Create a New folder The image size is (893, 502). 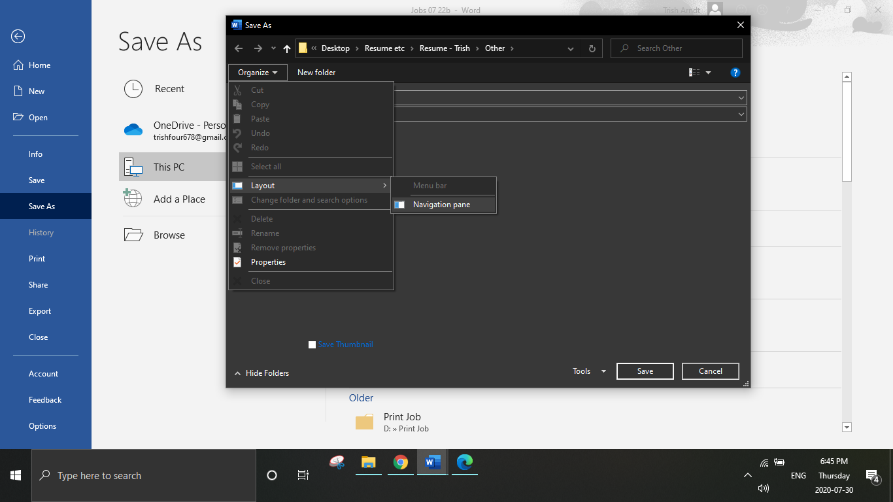(x=316, y=72)
